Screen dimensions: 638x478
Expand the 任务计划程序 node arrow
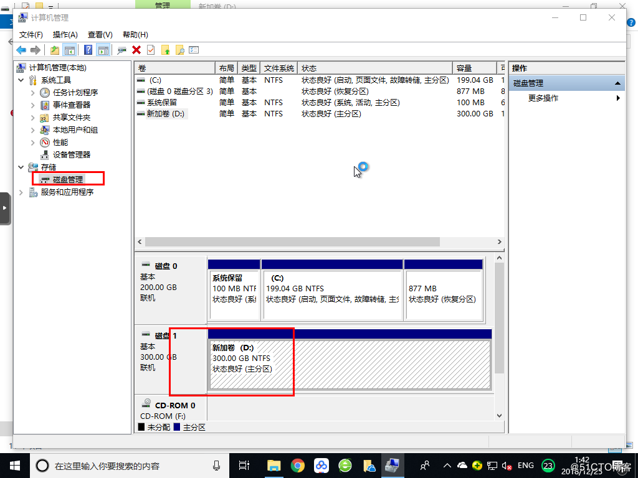tap(33, 93)
